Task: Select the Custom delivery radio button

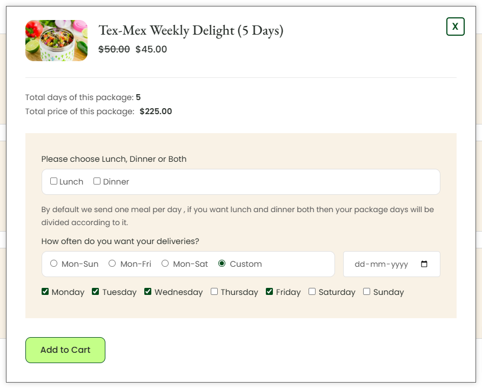Action: click(x=222, y=264)
